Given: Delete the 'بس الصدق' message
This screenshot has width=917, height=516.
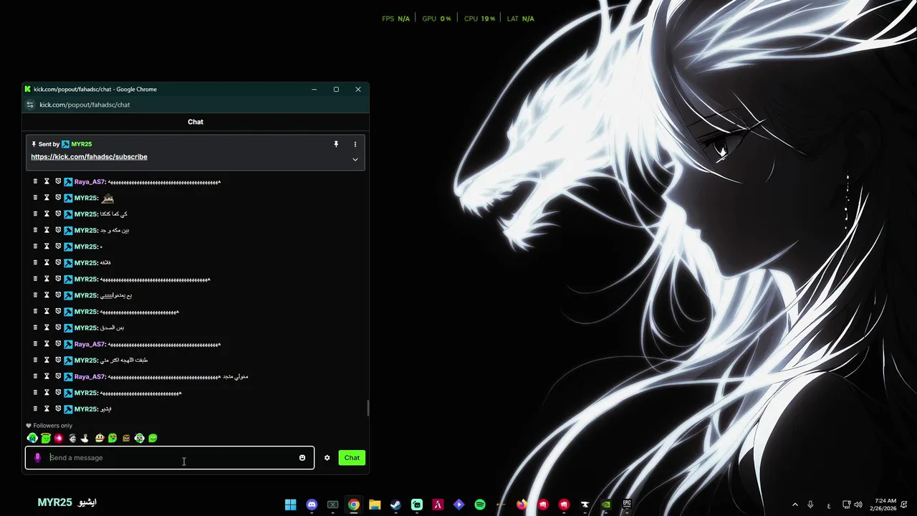Looking at the screenshot, I should (x=35, y=328).
